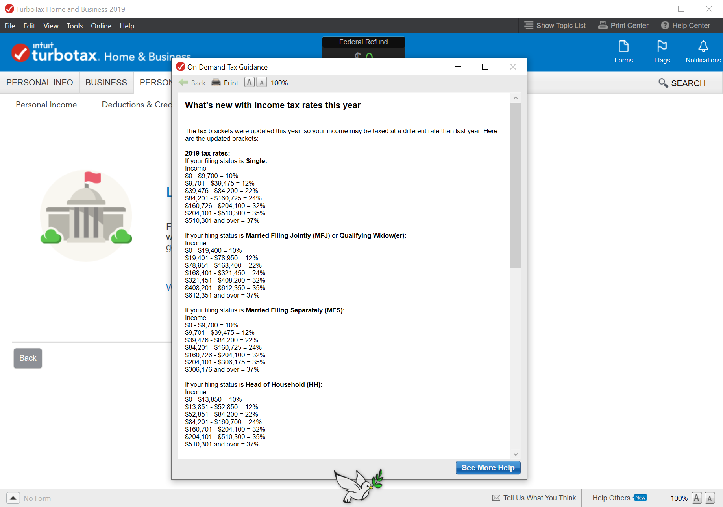Open the Flags icon in header
The width and height of the screenshot is (723, 507).
[662, 51]
